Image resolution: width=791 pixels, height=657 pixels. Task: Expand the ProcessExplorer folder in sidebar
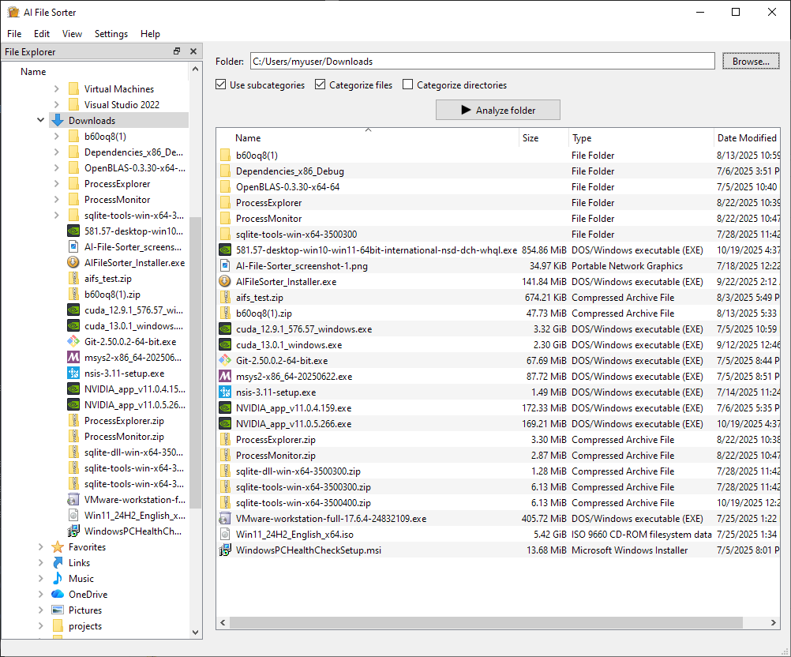tap(55, 183)
